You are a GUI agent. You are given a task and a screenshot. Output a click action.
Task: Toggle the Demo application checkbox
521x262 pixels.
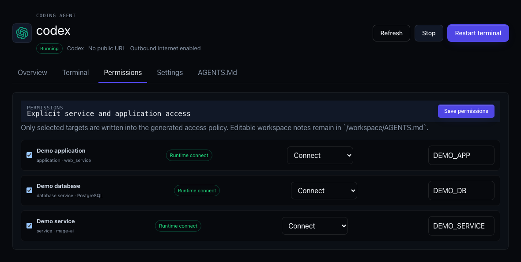[x=29, y=155]
